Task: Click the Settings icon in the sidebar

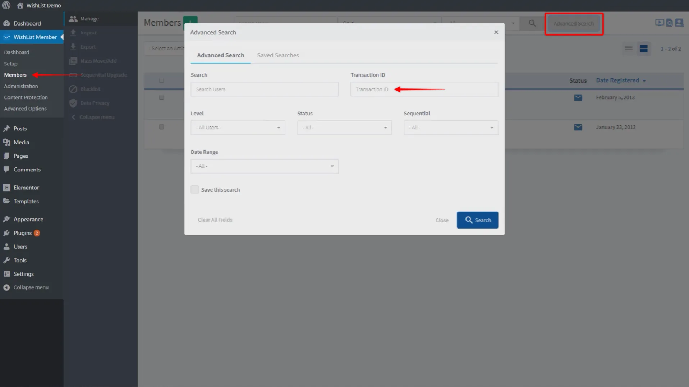Action: [x=6, y=274]
